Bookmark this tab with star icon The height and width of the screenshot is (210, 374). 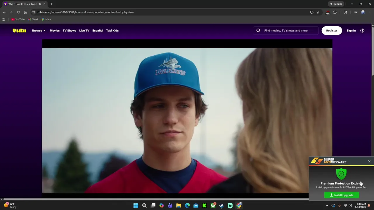click(x=318, y=12)
